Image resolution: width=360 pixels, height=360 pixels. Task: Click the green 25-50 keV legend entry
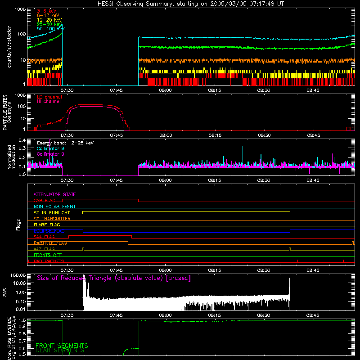(x=49, y=24)
